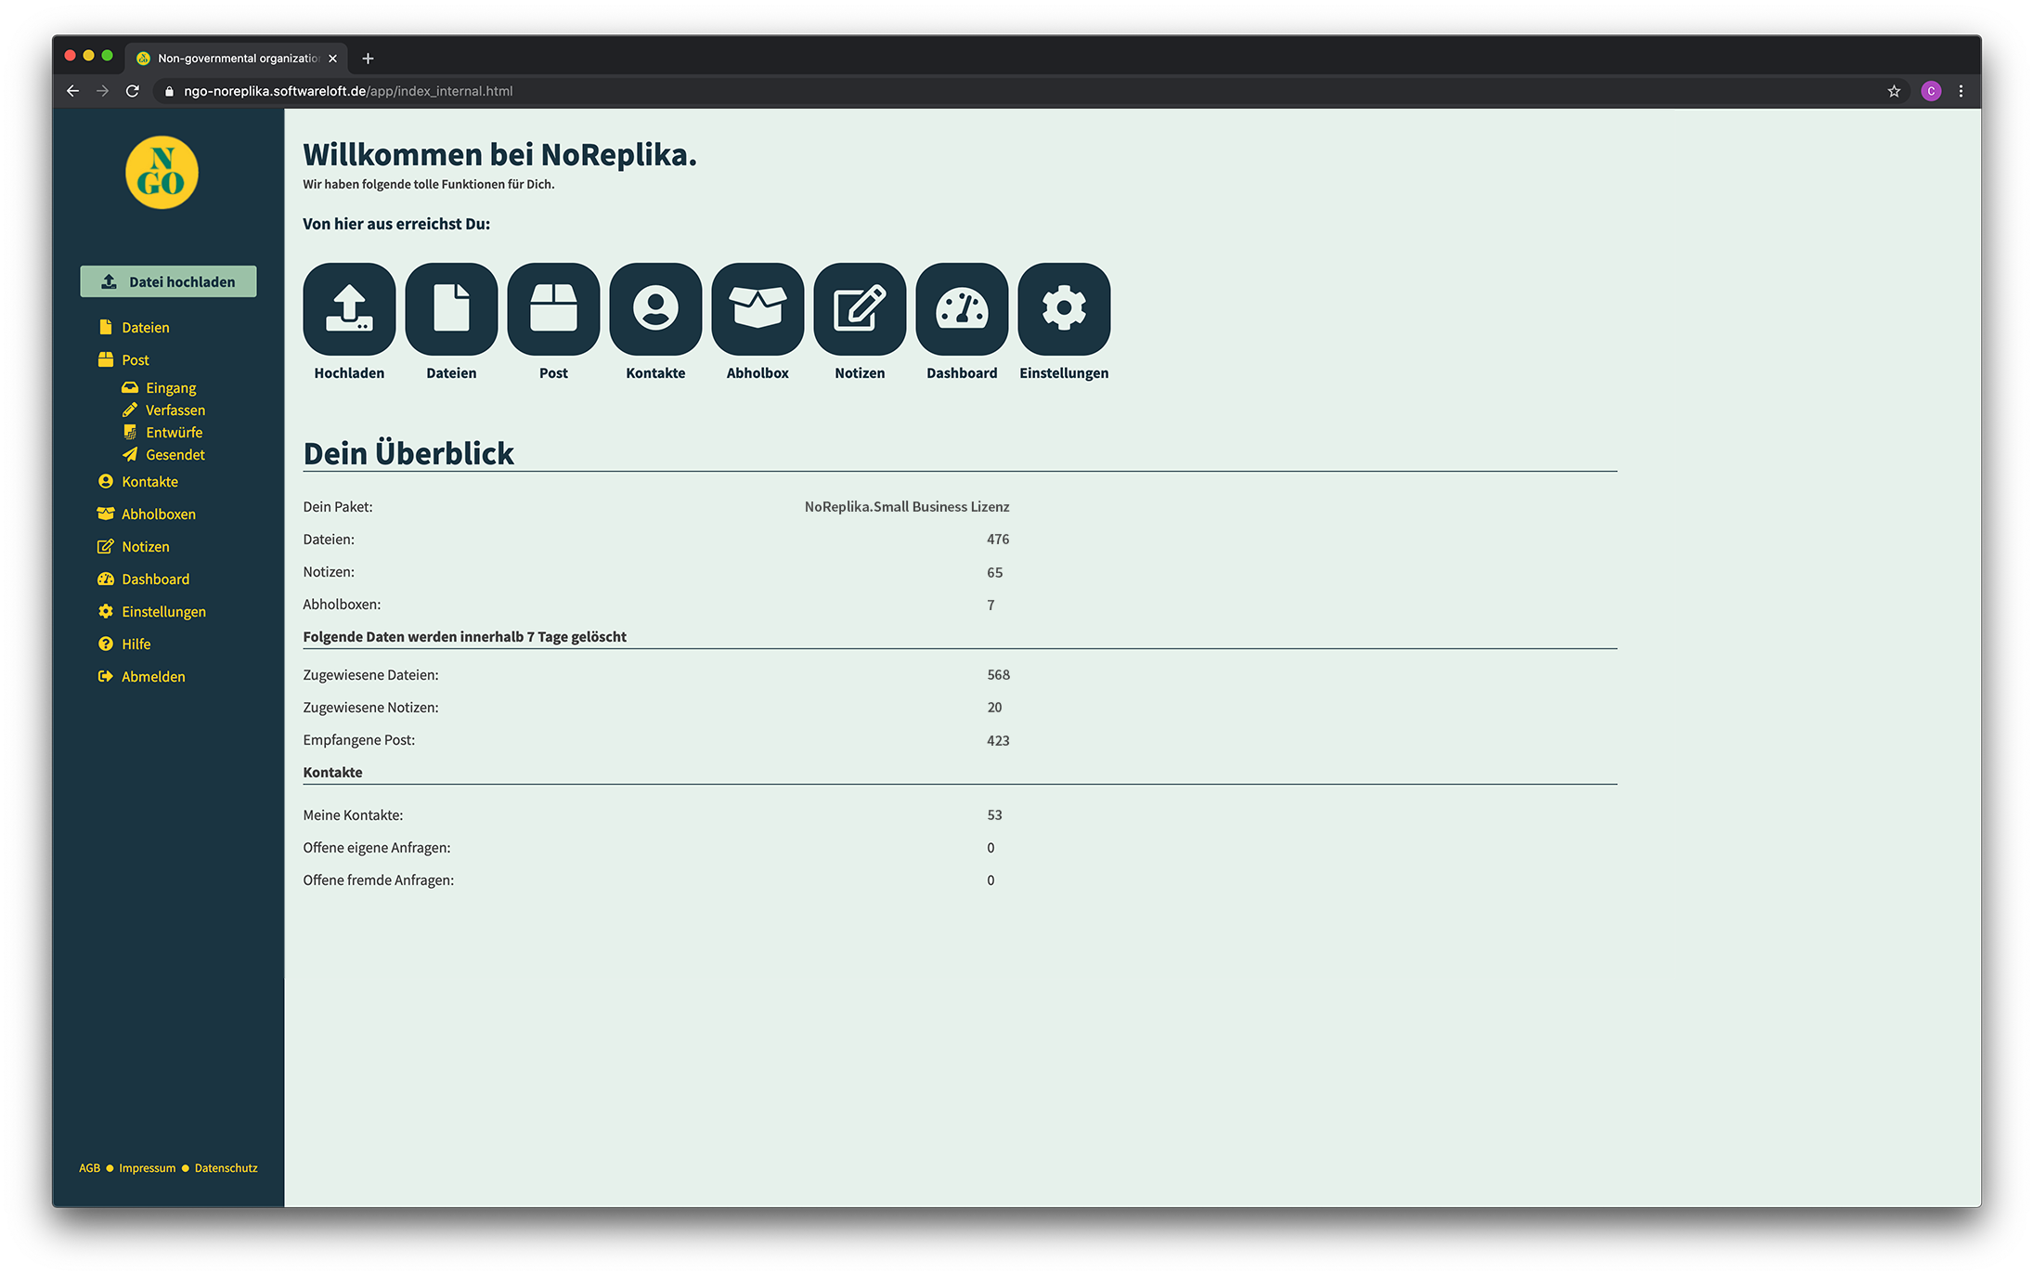2033x1276 pixels.
Task: Open the Notizen edit tile icon
Action: pos(860,308)
